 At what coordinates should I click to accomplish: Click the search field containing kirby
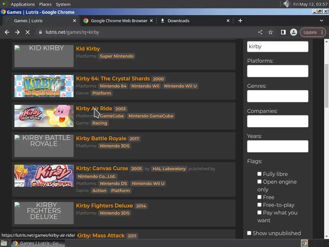pyautogui.click(x=278, y=46)
